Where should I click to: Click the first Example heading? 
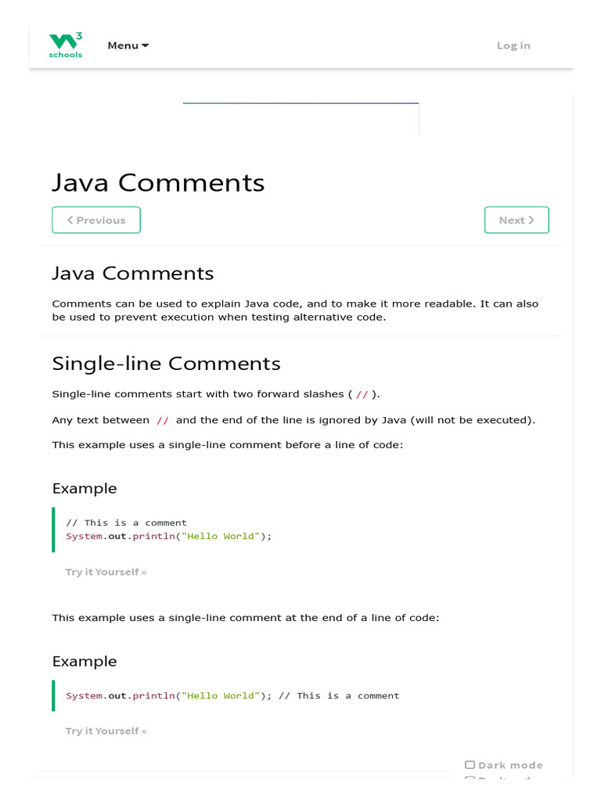(x=84, y=488)
